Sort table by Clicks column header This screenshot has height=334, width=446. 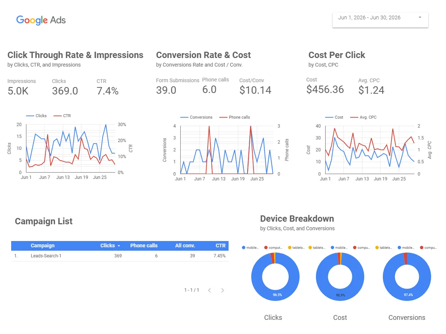[x=110, y=245]
